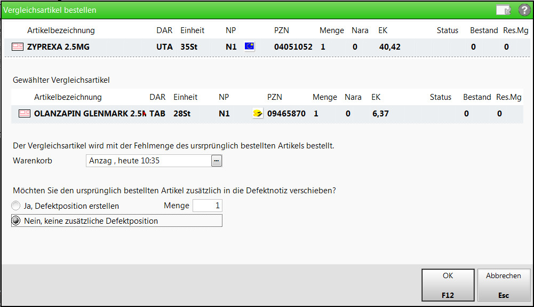Confirm with the OK F12 button
This screenshot has width=534, height=307.
tap(448, 285)
